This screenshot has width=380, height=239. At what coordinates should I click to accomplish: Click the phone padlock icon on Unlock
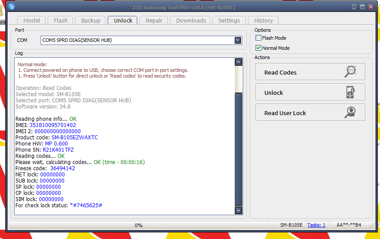350,92
